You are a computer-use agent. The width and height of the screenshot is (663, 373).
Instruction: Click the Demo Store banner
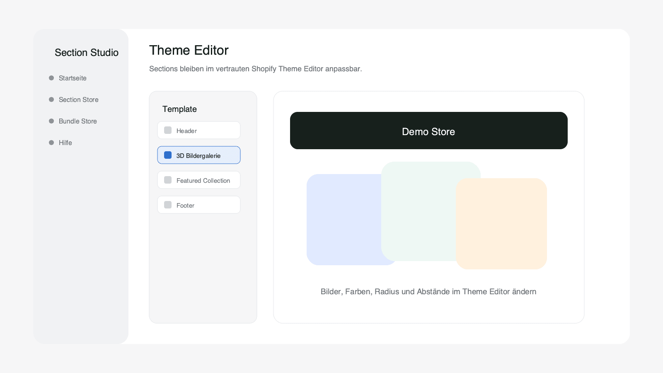click(429, 131)
